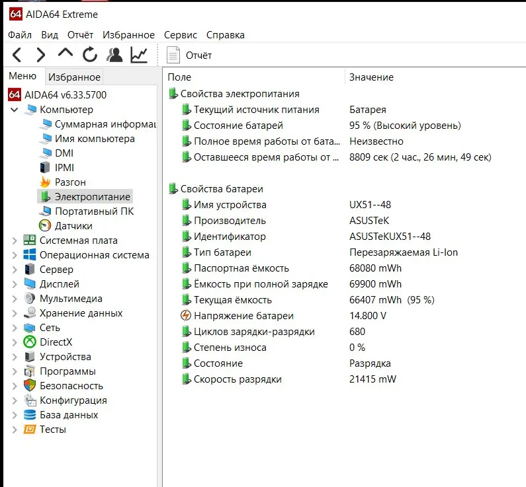Open the Файл menu
This screenshot has width=526, height=487.
pos(20,35)
